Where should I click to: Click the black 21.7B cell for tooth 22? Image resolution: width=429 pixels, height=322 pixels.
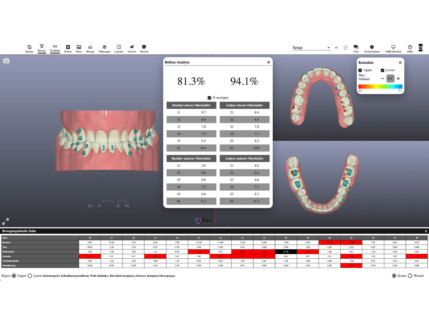point(286,252)
